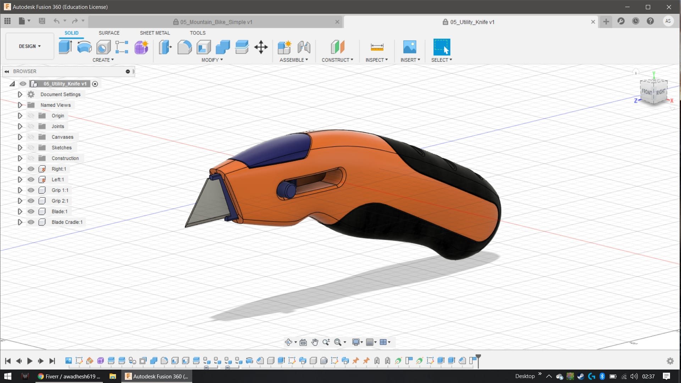Activate the Move/Copy tool
This screenshot has width=681, height=383.
click(261, 47)
